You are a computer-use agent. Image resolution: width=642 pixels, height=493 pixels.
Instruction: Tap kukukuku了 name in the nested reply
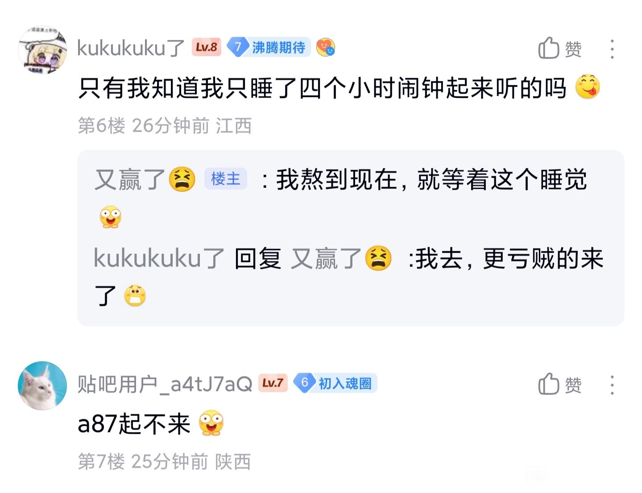coord(158,258)
